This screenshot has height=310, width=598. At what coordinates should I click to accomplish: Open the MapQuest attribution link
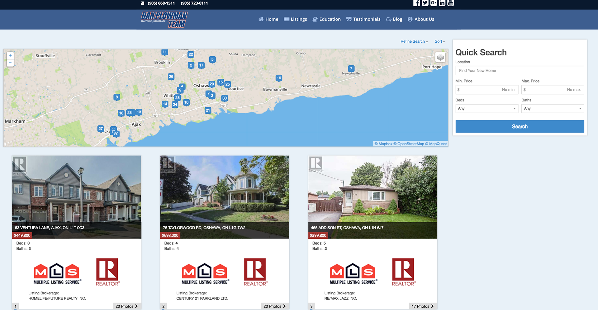[436, 144]
